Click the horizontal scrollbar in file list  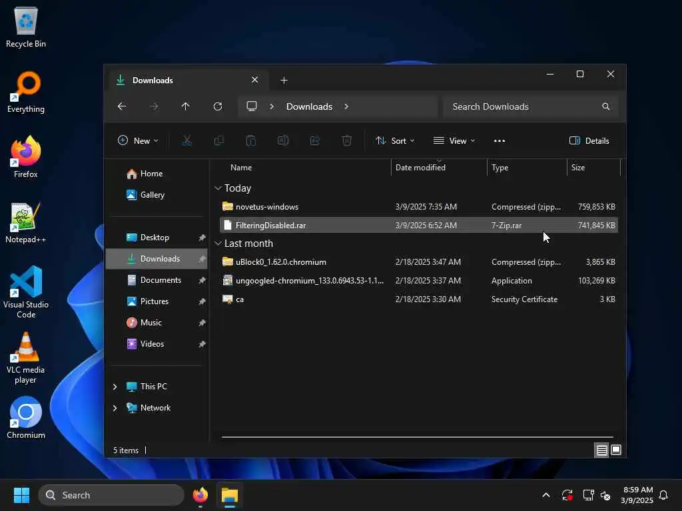click(417, 437)
